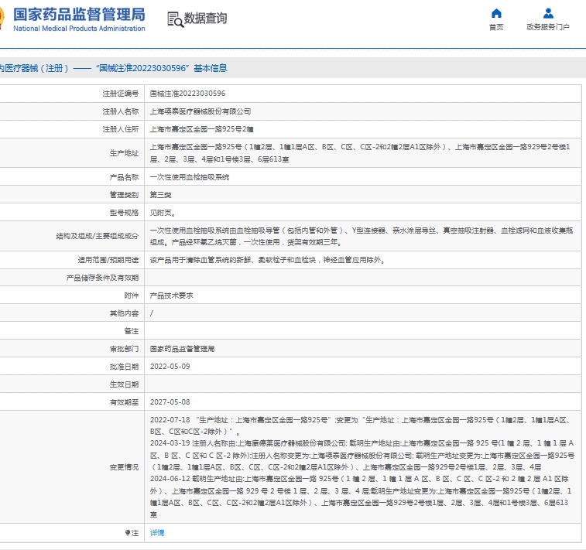The height and width of the screenshot is (550, 586).
Task: Click the 有效期至 row label
Action: (124, 402)
